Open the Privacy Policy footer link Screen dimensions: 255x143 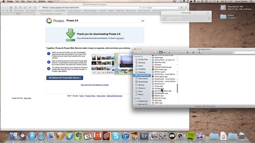[x=90, y=96]
